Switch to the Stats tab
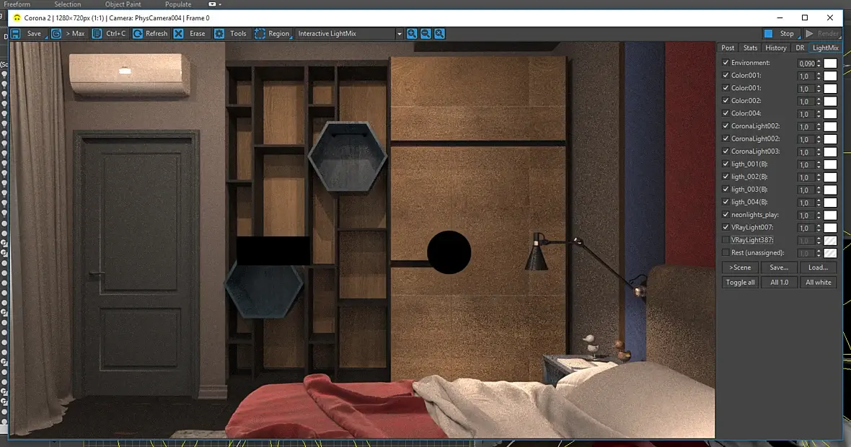This screenshot has width=851, height=447. coord(750,48)
